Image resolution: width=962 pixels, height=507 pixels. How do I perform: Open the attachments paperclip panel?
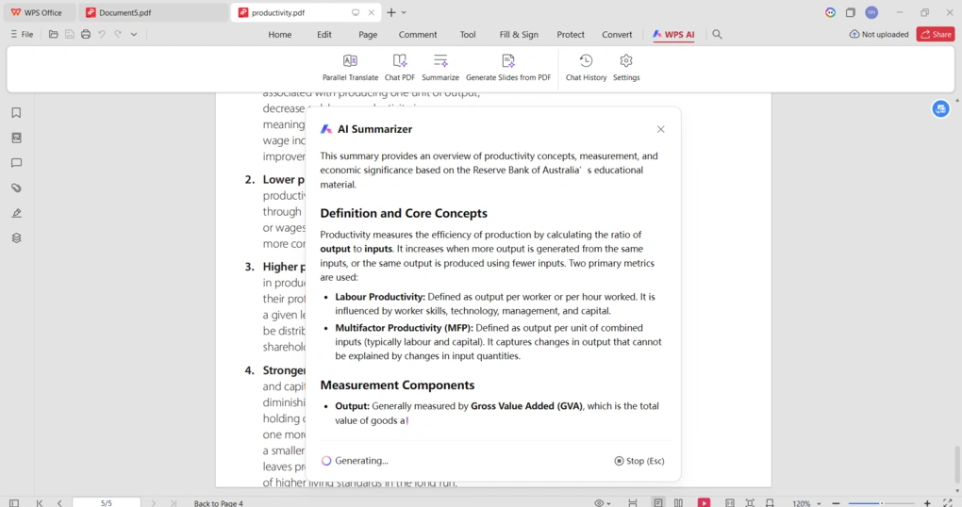coord(17,188)
